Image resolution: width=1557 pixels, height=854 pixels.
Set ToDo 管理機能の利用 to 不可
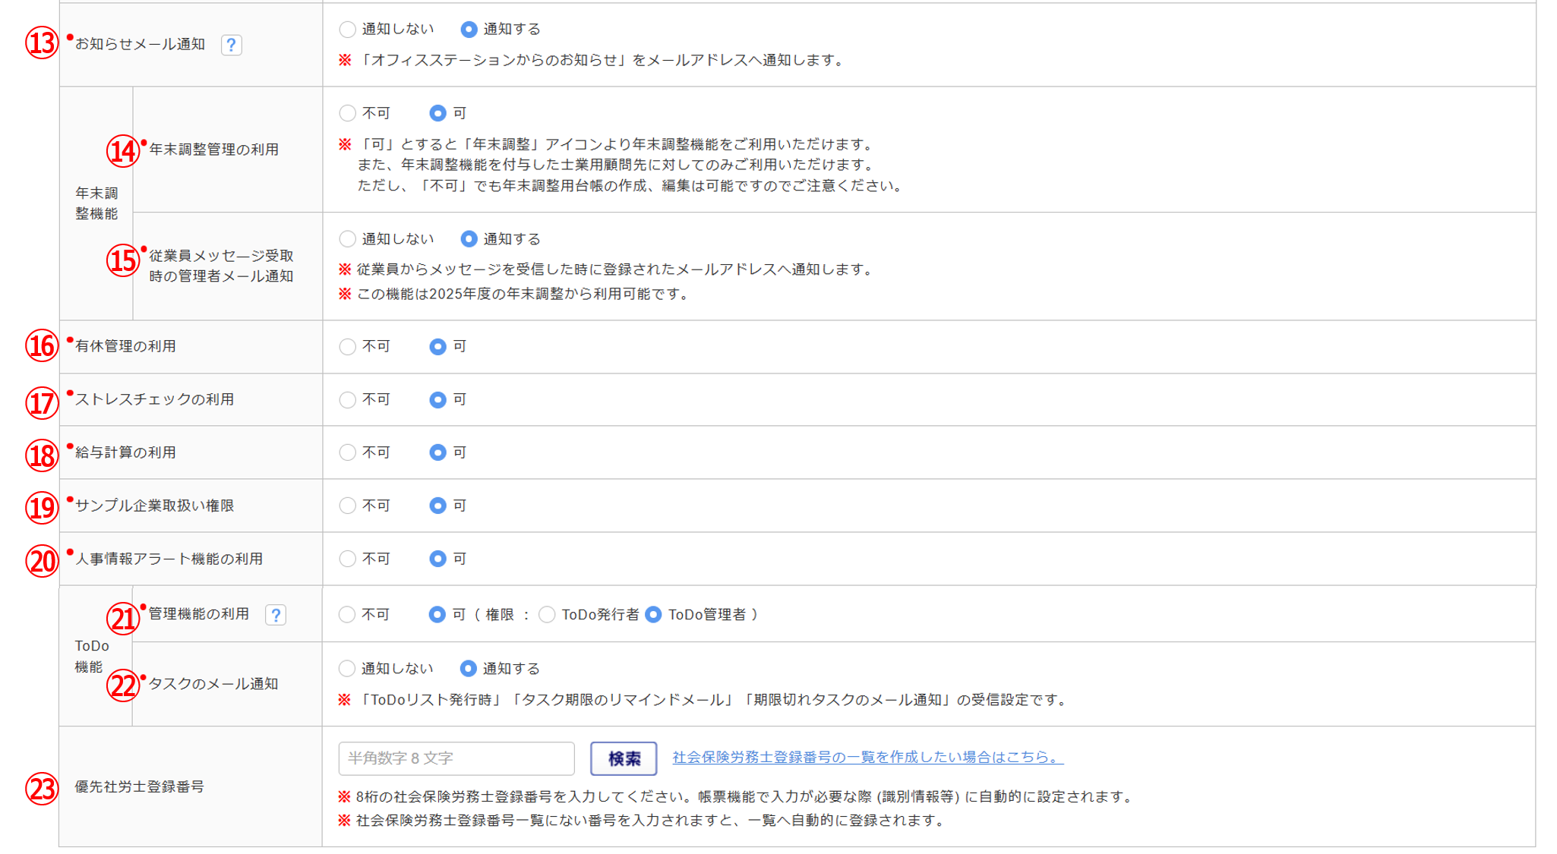(x=347, y=615)
